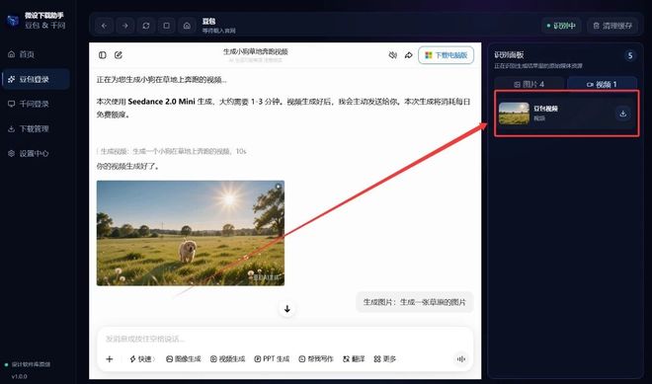Image resolution: width=652 pixels, height=384 pixels.
Task: Select the 帮我写作 tool
Action: [316, 359]
